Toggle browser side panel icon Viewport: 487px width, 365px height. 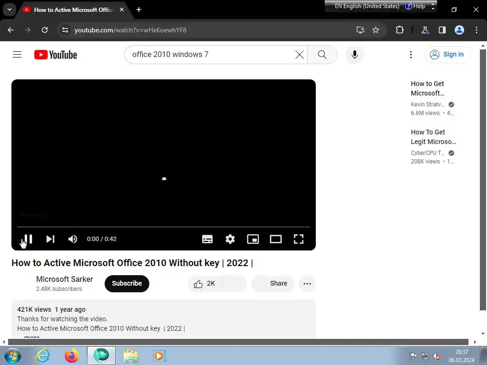[x=442, y=30]
